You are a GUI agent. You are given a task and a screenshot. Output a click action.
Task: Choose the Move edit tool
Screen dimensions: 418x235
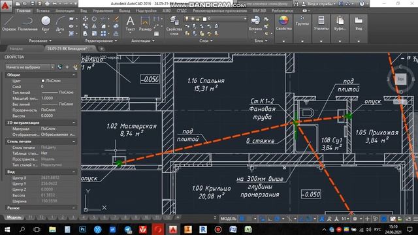point(86,19)
